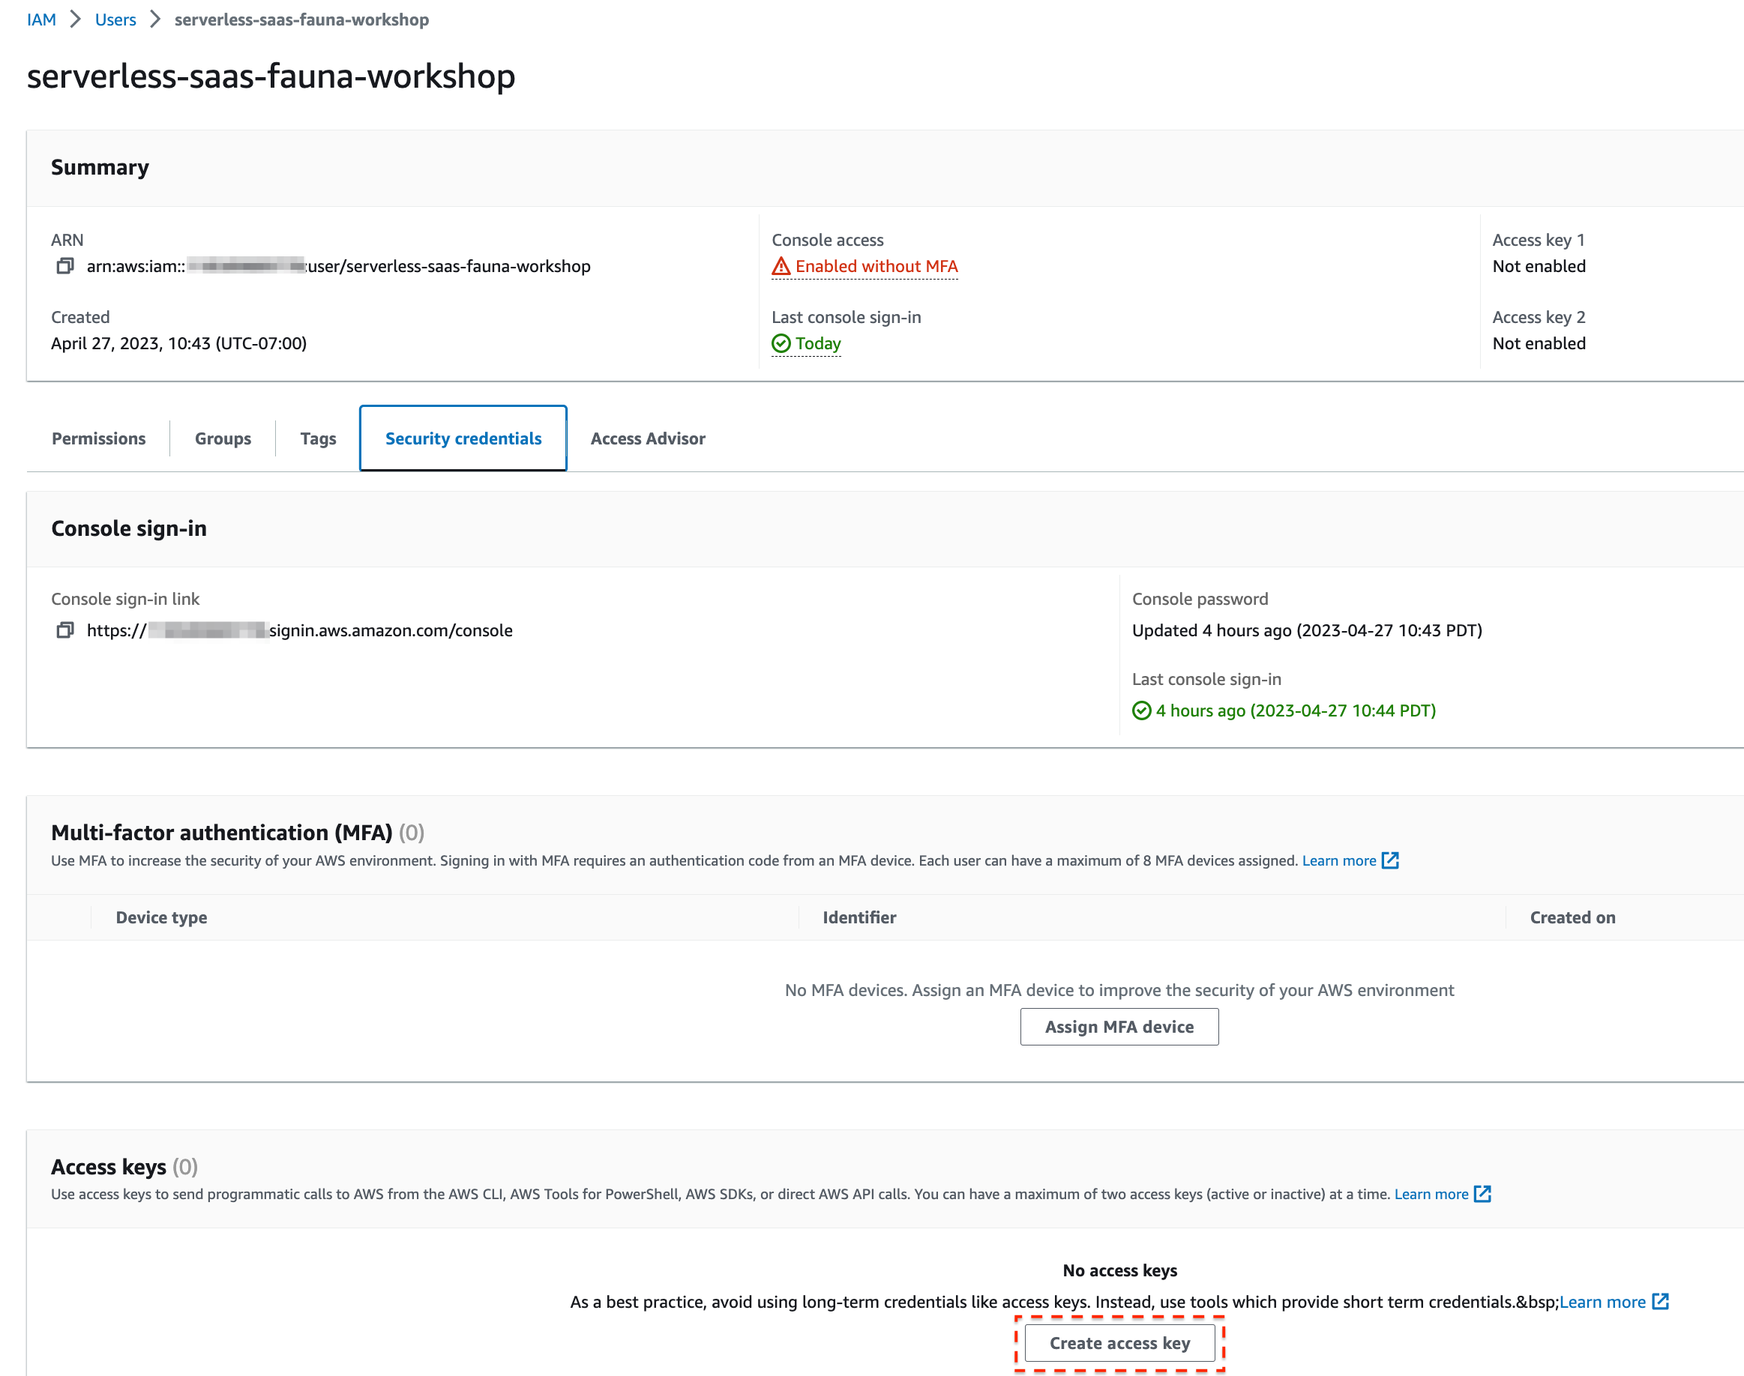Viewport: 1744px width, 1376px height.
Task: Copy the console sign-in link with the copy icon
Action: [65, 630]
